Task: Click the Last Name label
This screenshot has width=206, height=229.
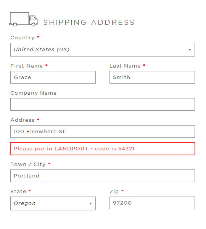Action: [x=125, y=66]
